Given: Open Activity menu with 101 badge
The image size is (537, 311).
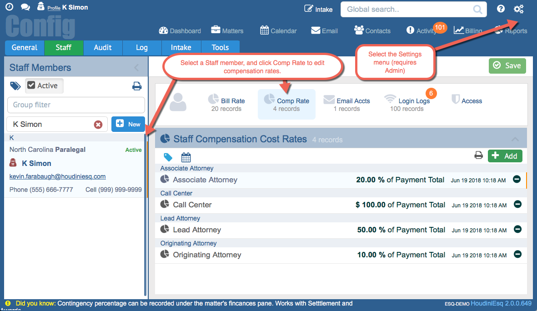Looking at the screenshot, I should (x=426, y=30).
